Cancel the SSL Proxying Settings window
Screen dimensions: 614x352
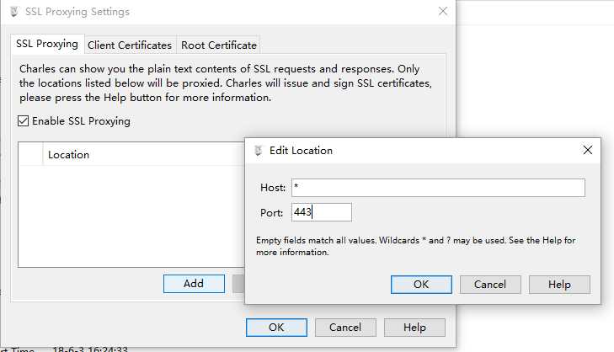pyautogui.click(x=345, y=327)
